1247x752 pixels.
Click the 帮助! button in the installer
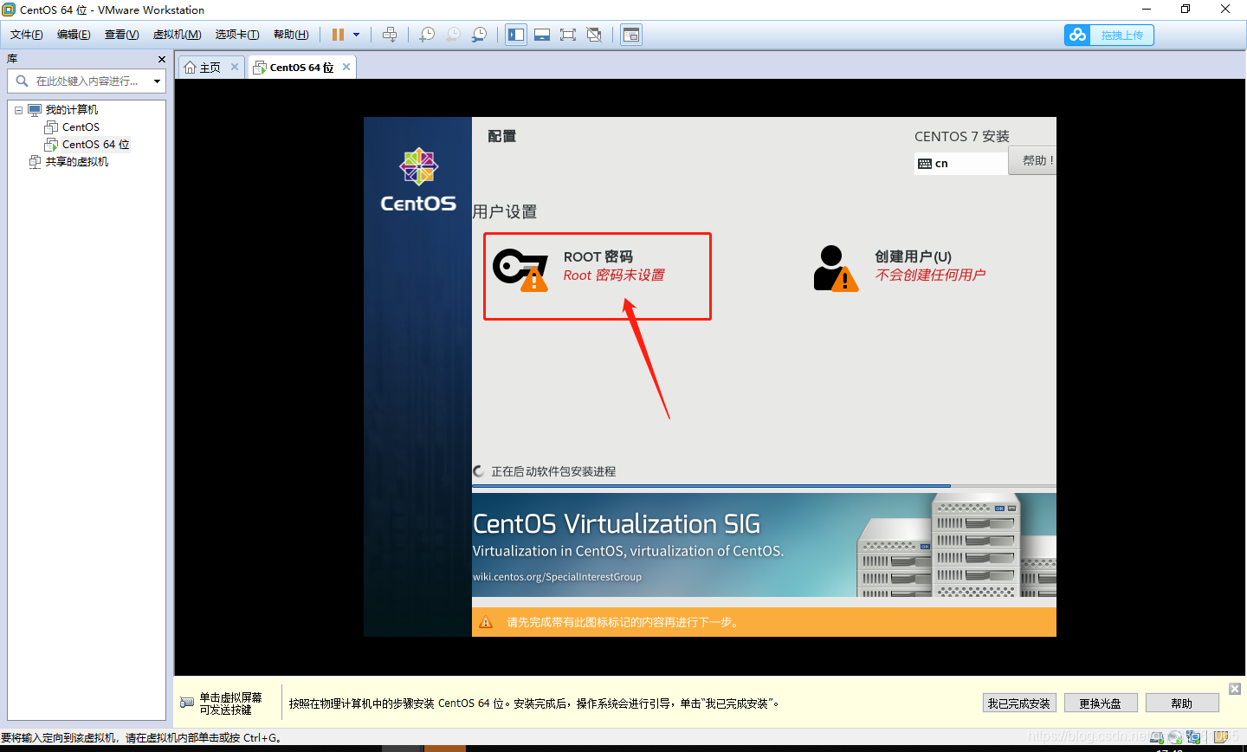tap(1033, 160)
